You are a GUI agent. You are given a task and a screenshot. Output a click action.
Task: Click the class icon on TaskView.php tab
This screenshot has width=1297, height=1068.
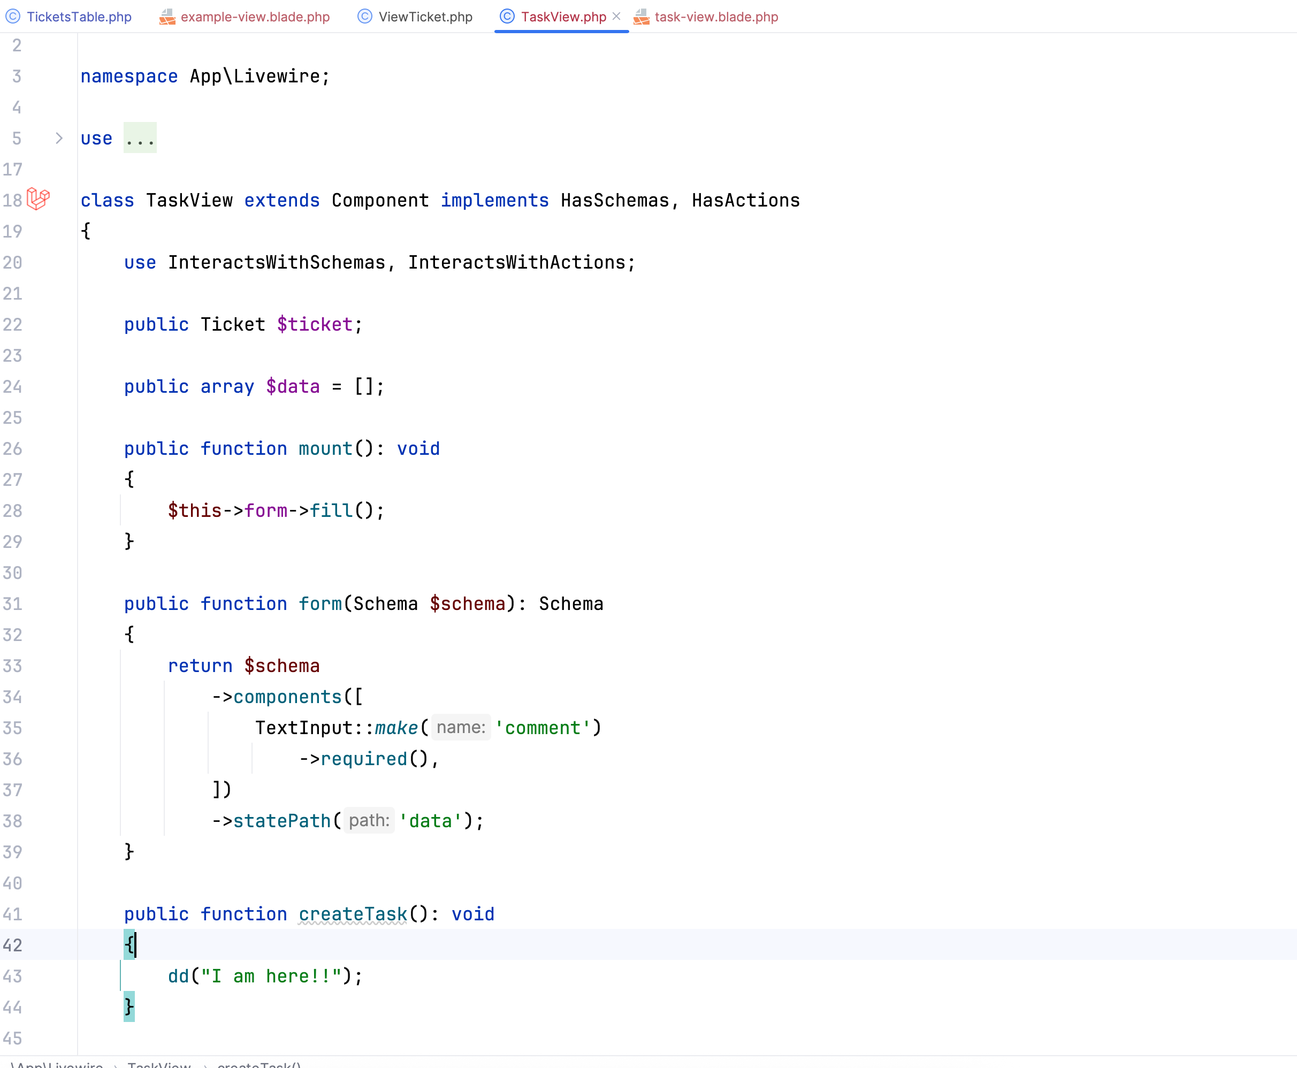click(x=507, y=17)
